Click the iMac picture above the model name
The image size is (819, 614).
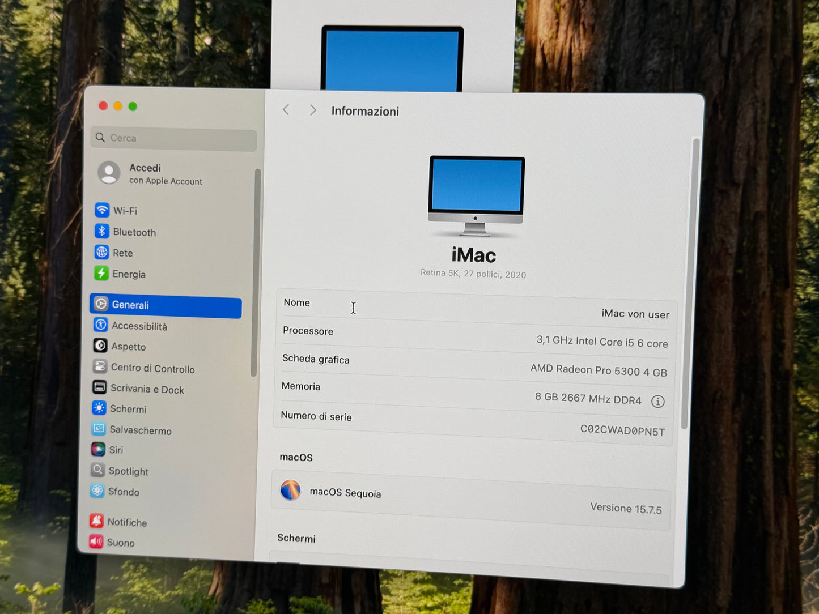coord(476,196)
